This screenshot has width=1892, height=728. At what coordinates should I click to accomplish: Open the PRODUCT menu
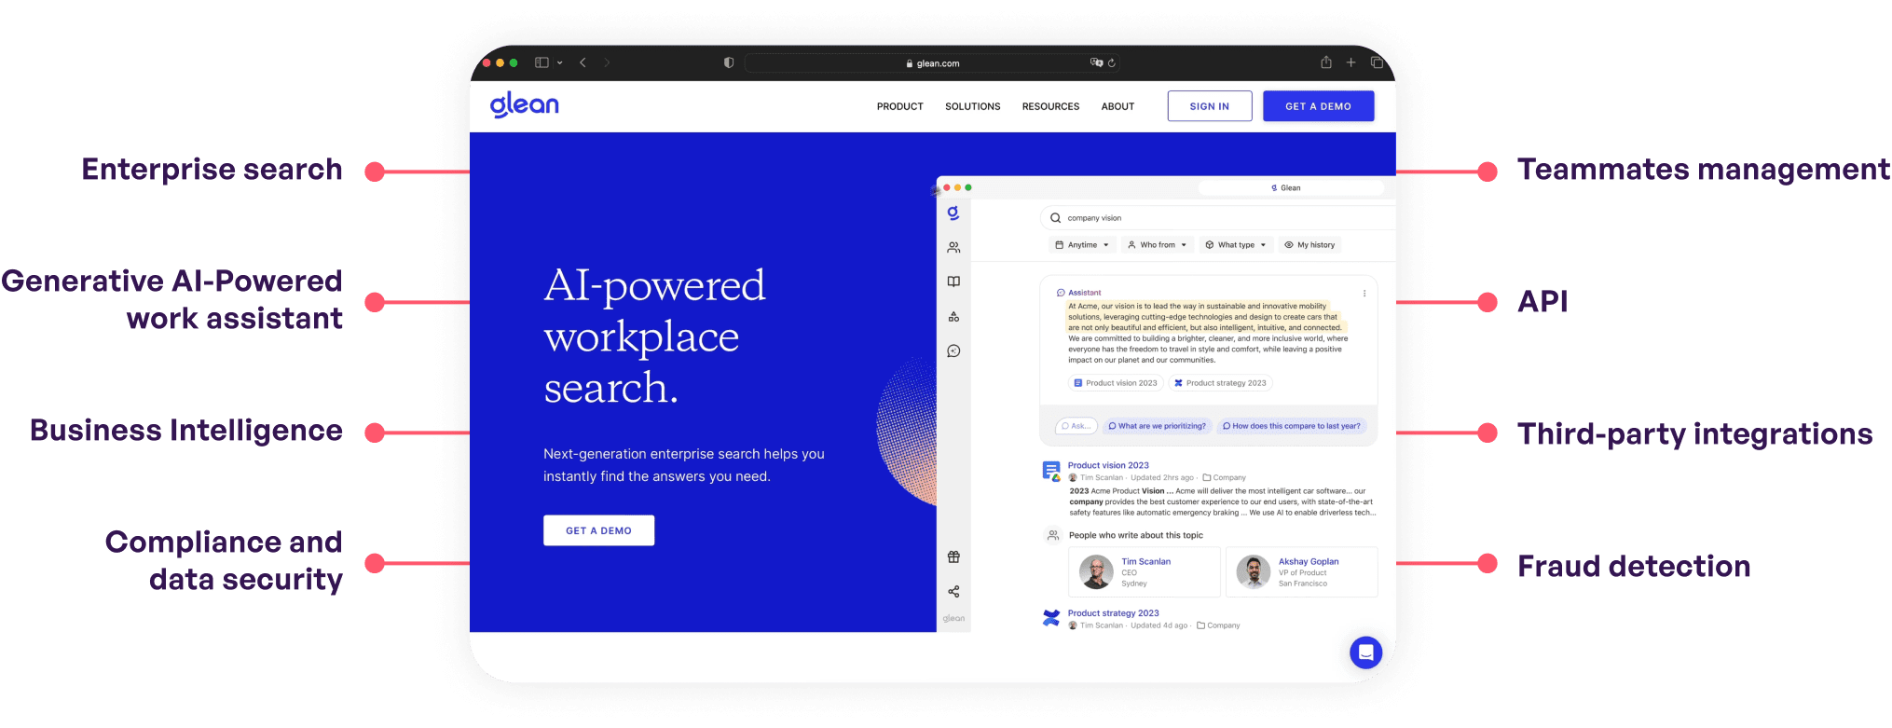(x=899, y=106)
